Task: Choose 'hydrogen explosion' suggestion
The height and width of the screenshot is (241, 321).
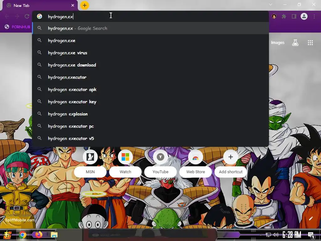Action: 150,114
